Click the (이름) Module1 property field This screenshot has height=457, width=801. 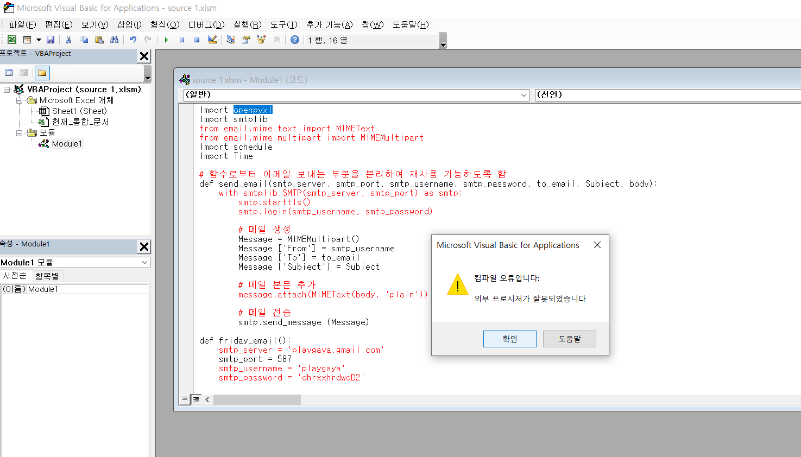tap(75, 289)
